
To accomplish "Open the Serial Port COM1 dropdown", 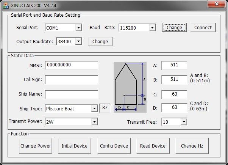I will coord(78,28).
